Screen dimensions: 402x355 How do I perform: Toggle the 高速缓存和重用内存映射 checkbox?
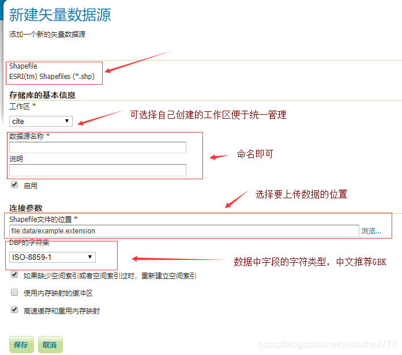click(14, 309)
